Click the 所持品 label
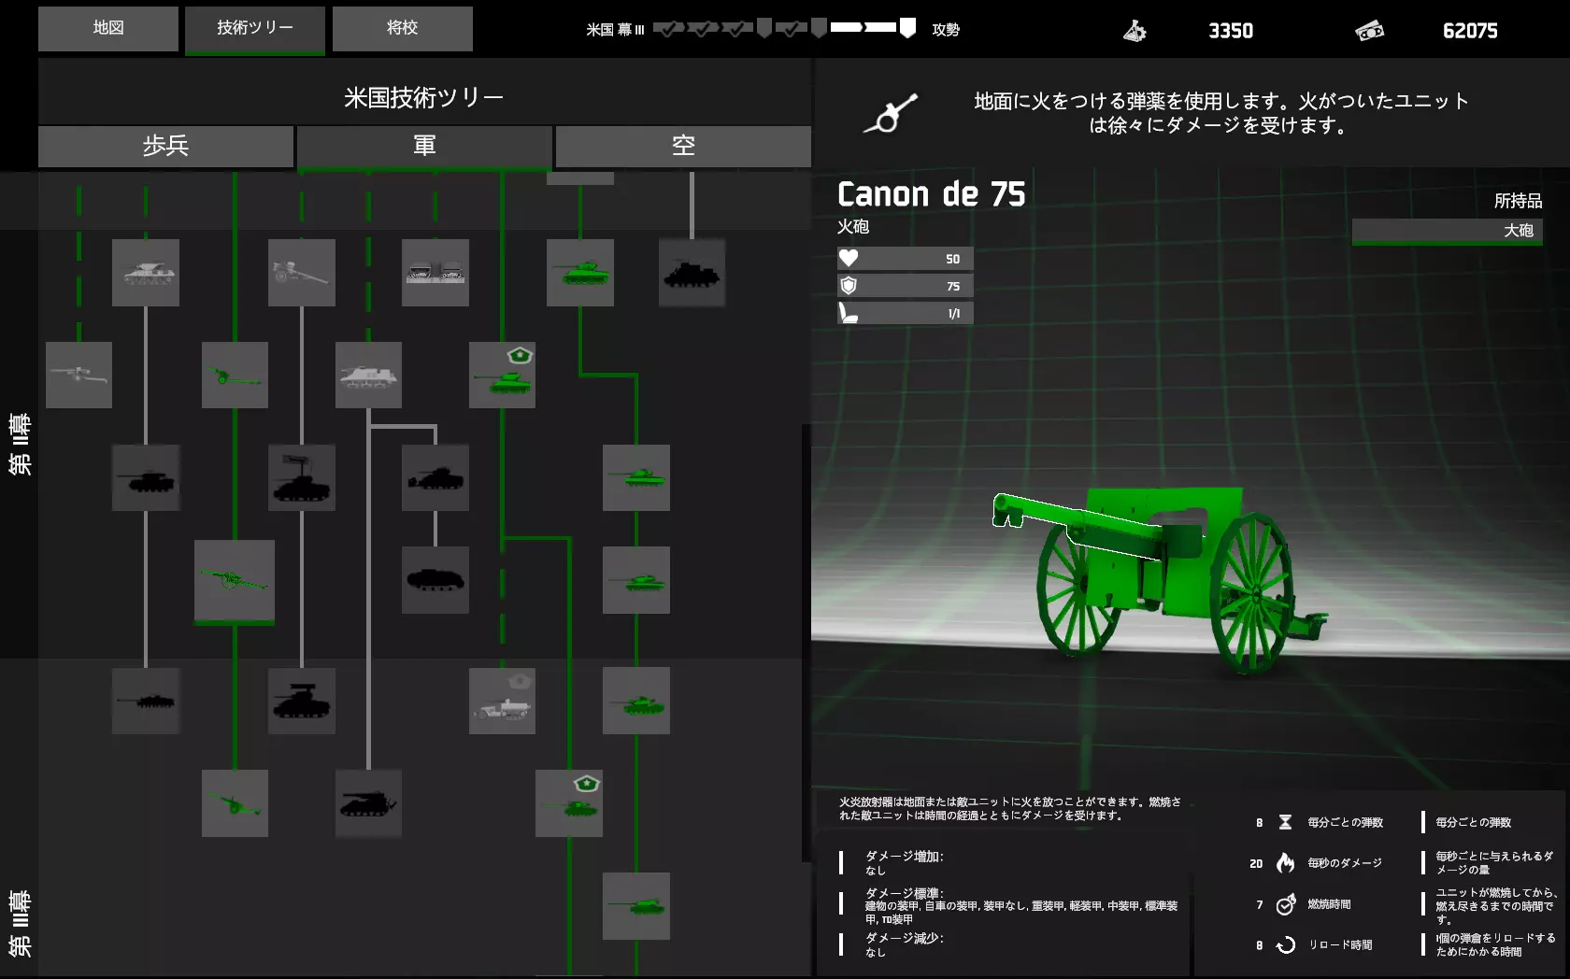The width and height of the screenshot is (1570, 979). pyautogui.click(x=1519, y=201)
